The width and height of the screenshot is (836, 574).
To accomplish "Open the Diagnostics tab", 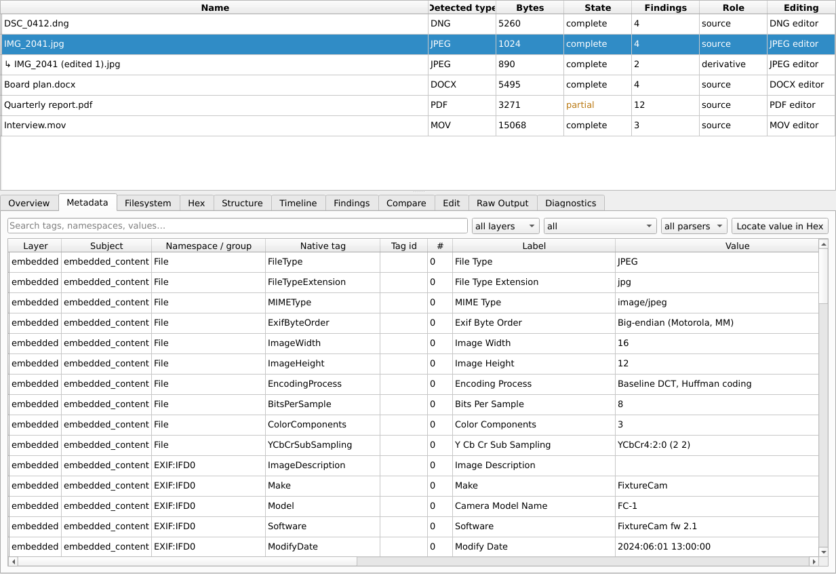I will [571, 203].
